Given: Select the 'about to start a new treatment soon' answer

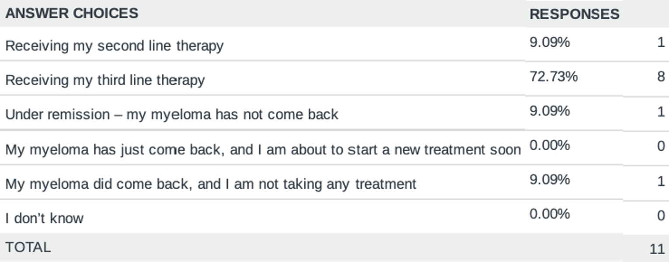Looking at the screenshot, I should click(x=263, y=150).
